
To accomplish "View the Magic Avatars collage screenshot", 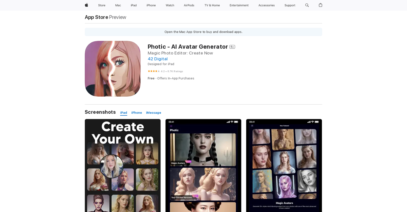I will [284, 165].
